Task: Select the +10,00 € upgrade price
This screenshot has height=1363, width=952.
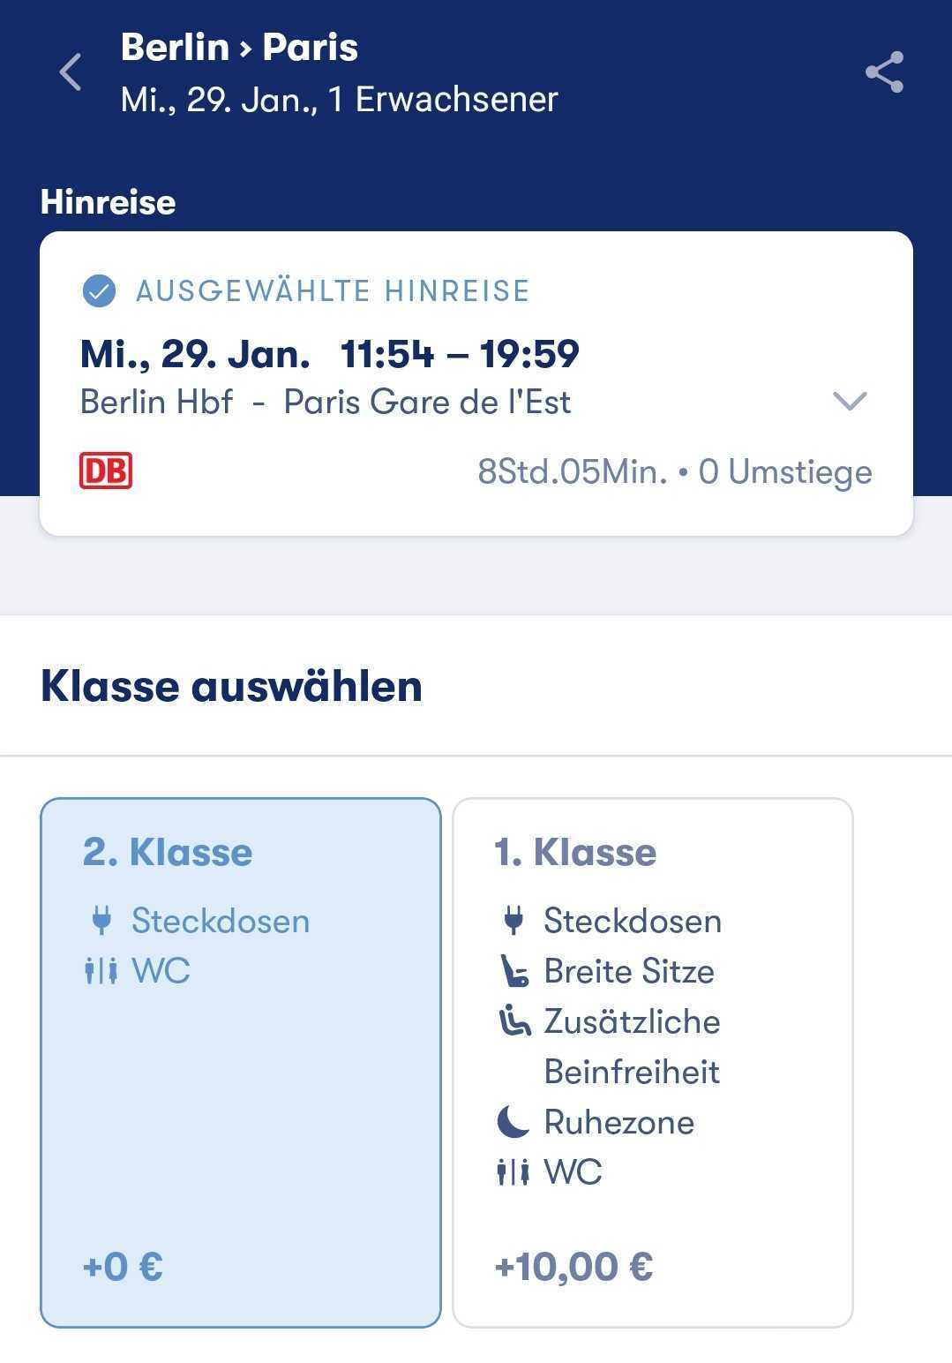Action: pos(574,1267)
